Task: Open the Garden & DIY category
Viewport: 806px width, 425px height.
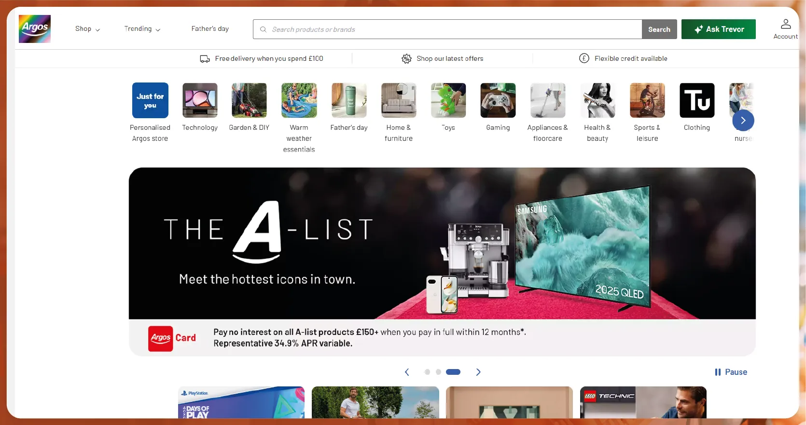Action: point(249,100)
